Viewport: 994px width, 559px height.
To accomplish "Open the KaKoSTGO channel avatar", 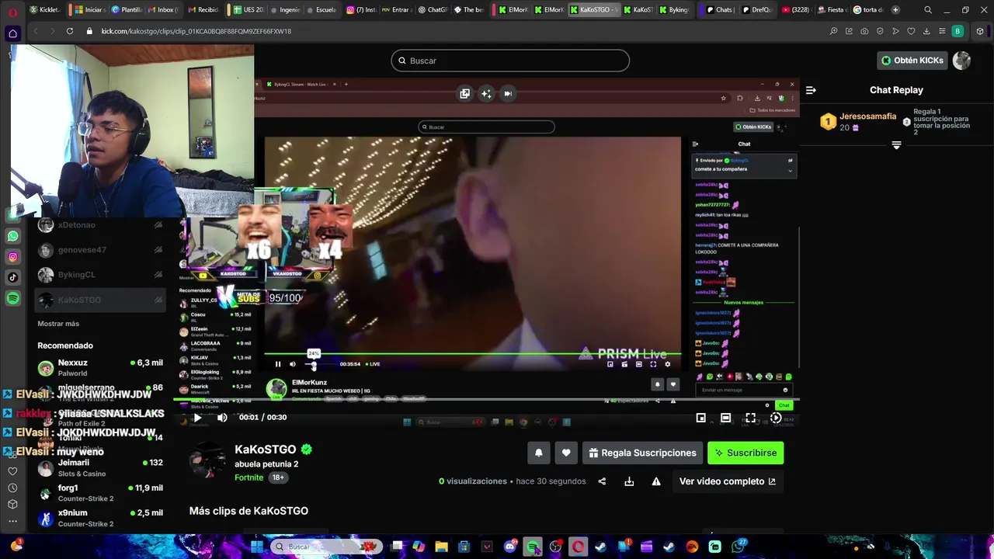I will [208, 461].
